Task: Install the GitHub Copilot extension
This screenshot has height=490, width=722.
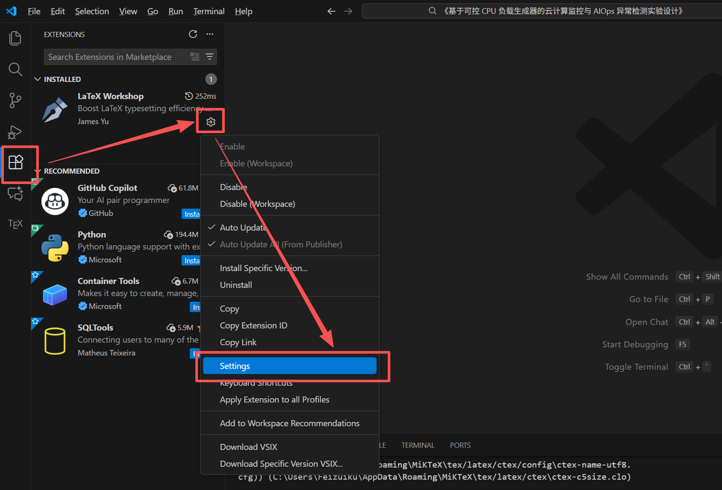Action: [x=191, y=214]
